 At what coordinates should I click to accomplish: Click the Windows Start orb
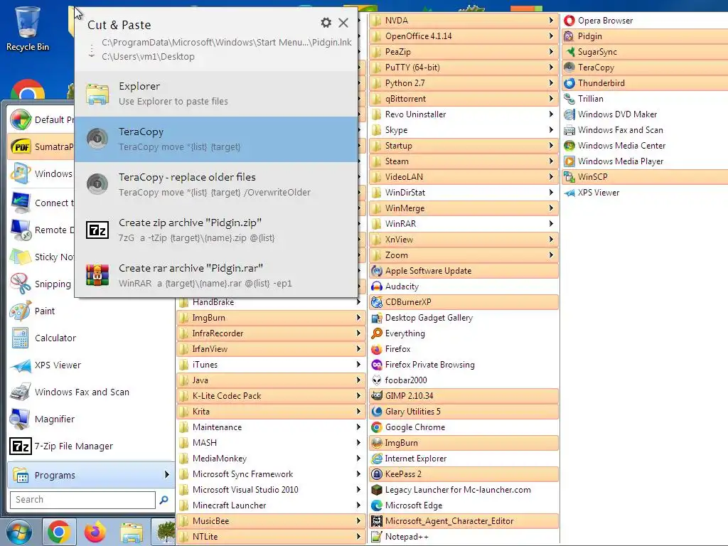tap(18, 532)
